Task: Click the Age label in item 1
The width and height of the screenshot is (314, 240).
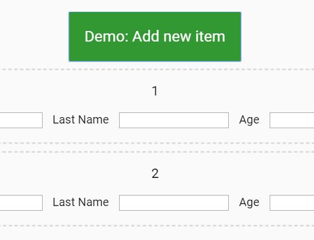Action: (x=249, y=121)
